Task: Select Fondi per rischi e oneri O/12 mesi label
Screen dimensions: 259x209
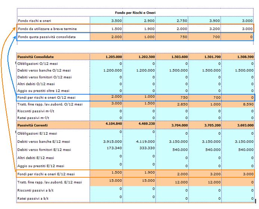Action: coord(46,97)
